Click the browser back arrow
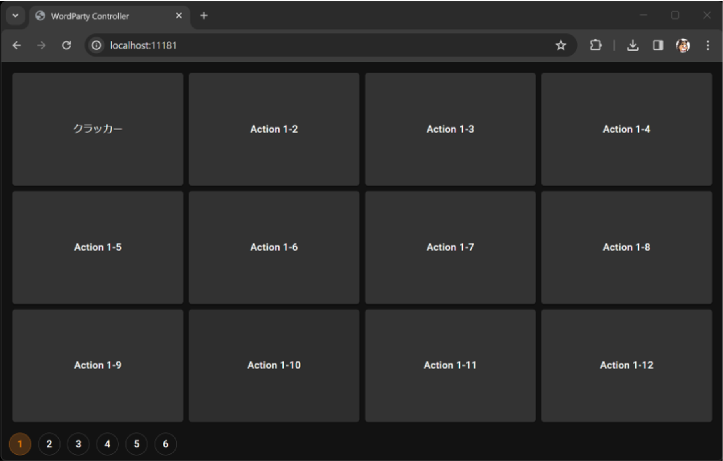The image size is (723, 461). [x=17, y=45]
